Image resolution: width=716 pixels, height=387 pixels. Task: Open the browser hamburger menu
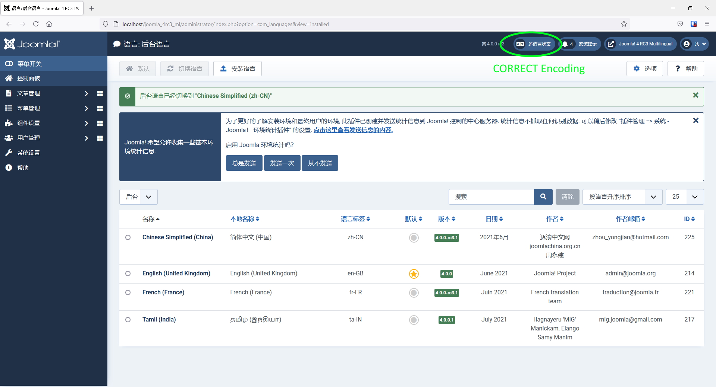pyautogui.click(x=707, y=24)
